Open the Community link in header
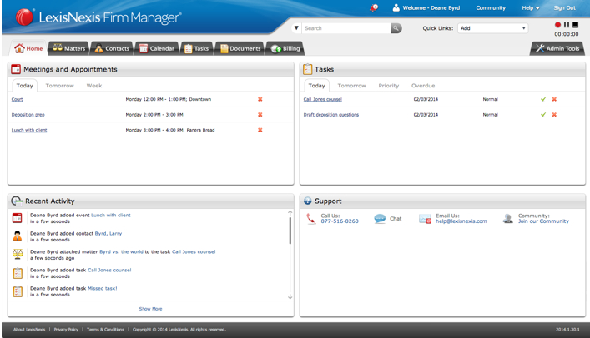The height and width of the screenshot is (338, 590). coord(491,7)
